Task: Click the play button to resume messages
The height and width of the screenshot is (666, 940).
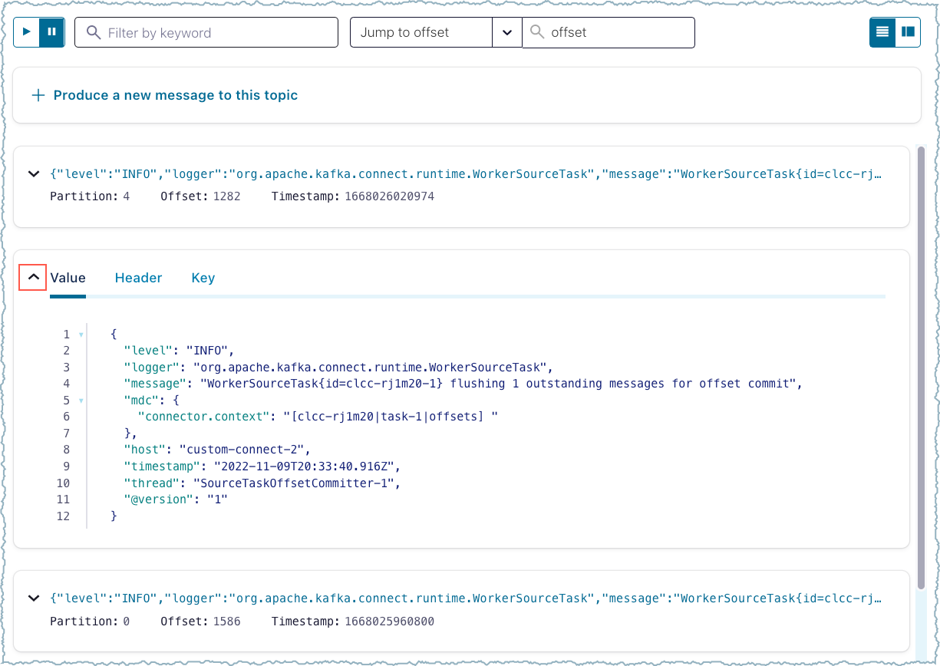Action: click(x=27, y=32)
